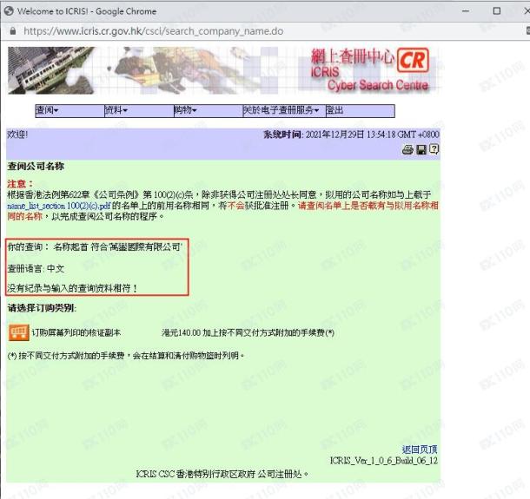Screen dimensions: 530x499
Task: Click the banner header image
Action: pyautogui.click(x=224, y=70)
